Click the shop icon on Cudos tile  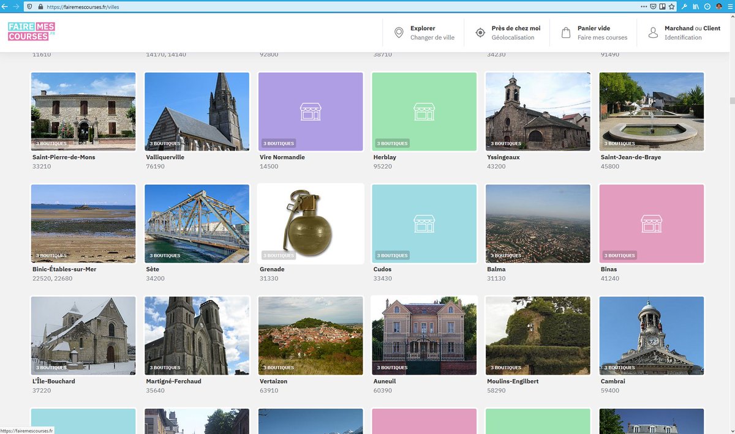(424, 223)
